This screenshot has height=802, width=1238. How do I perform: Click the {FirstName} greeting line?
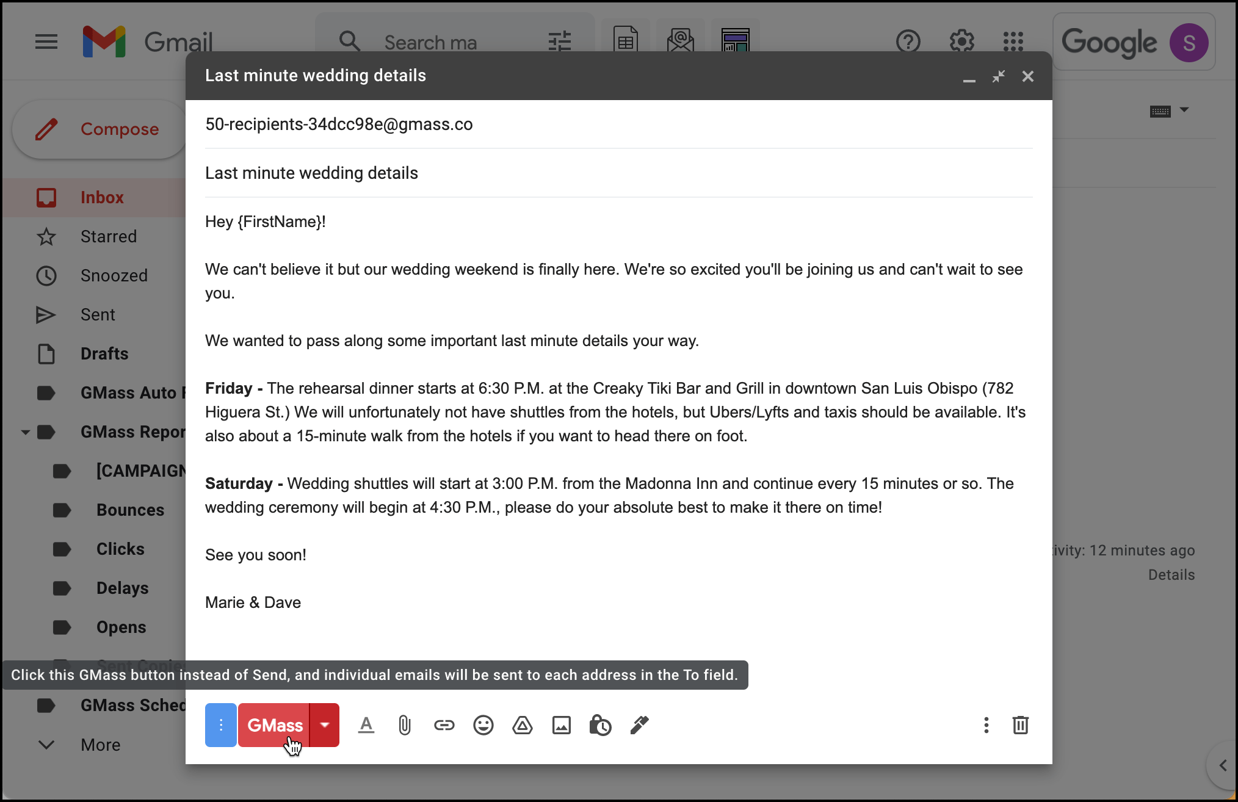[x=266, y=222]
